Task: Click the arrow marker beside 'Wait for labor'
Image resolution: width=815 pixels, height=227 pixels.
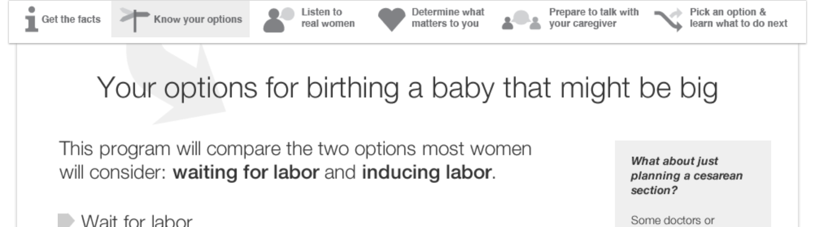Action: tap(65, 221)
